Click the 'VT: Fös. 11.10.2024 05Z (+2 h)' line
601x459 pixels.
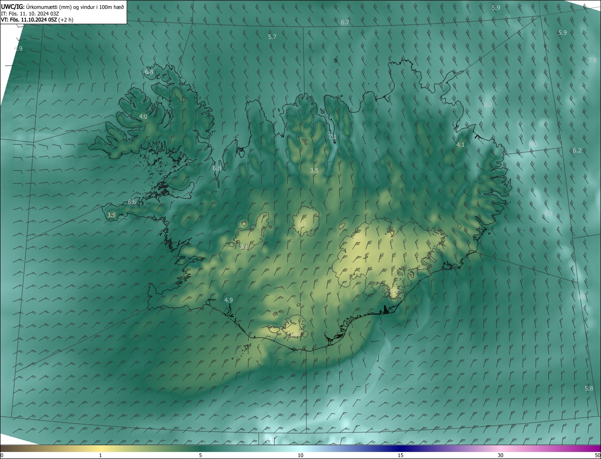(x=37, y=20)
